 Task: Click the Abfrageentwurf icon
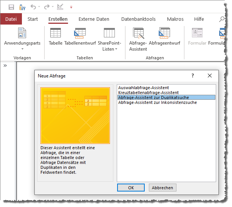click(164, 37)
